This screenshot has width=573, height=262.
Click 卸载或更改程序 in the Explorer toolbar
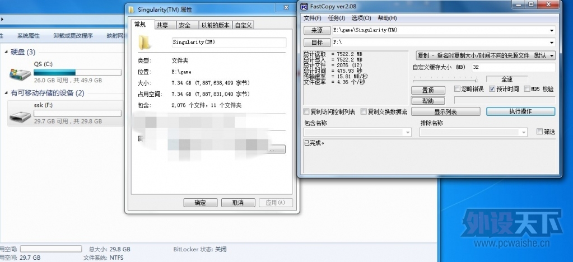73,35
